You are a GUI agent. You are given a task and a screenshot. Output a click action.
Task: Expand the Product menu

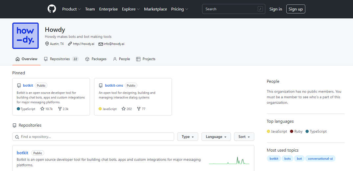71,9
